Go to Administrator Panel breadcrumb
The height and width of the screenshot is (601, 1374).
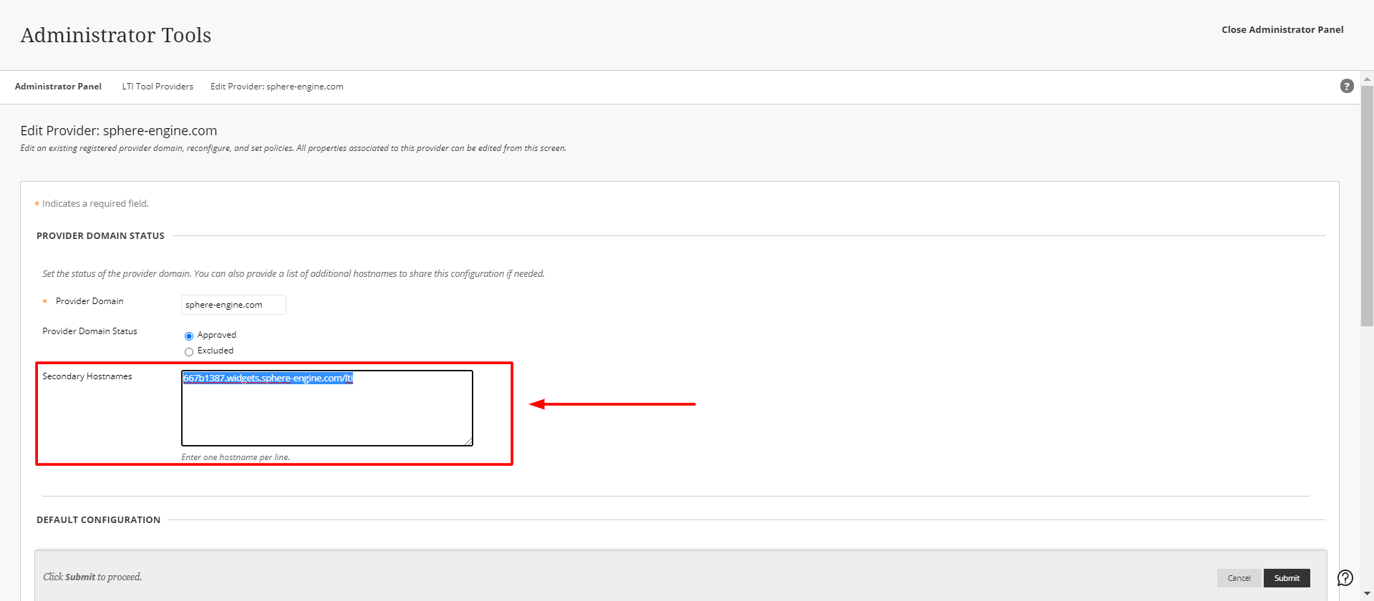point(58,87)
